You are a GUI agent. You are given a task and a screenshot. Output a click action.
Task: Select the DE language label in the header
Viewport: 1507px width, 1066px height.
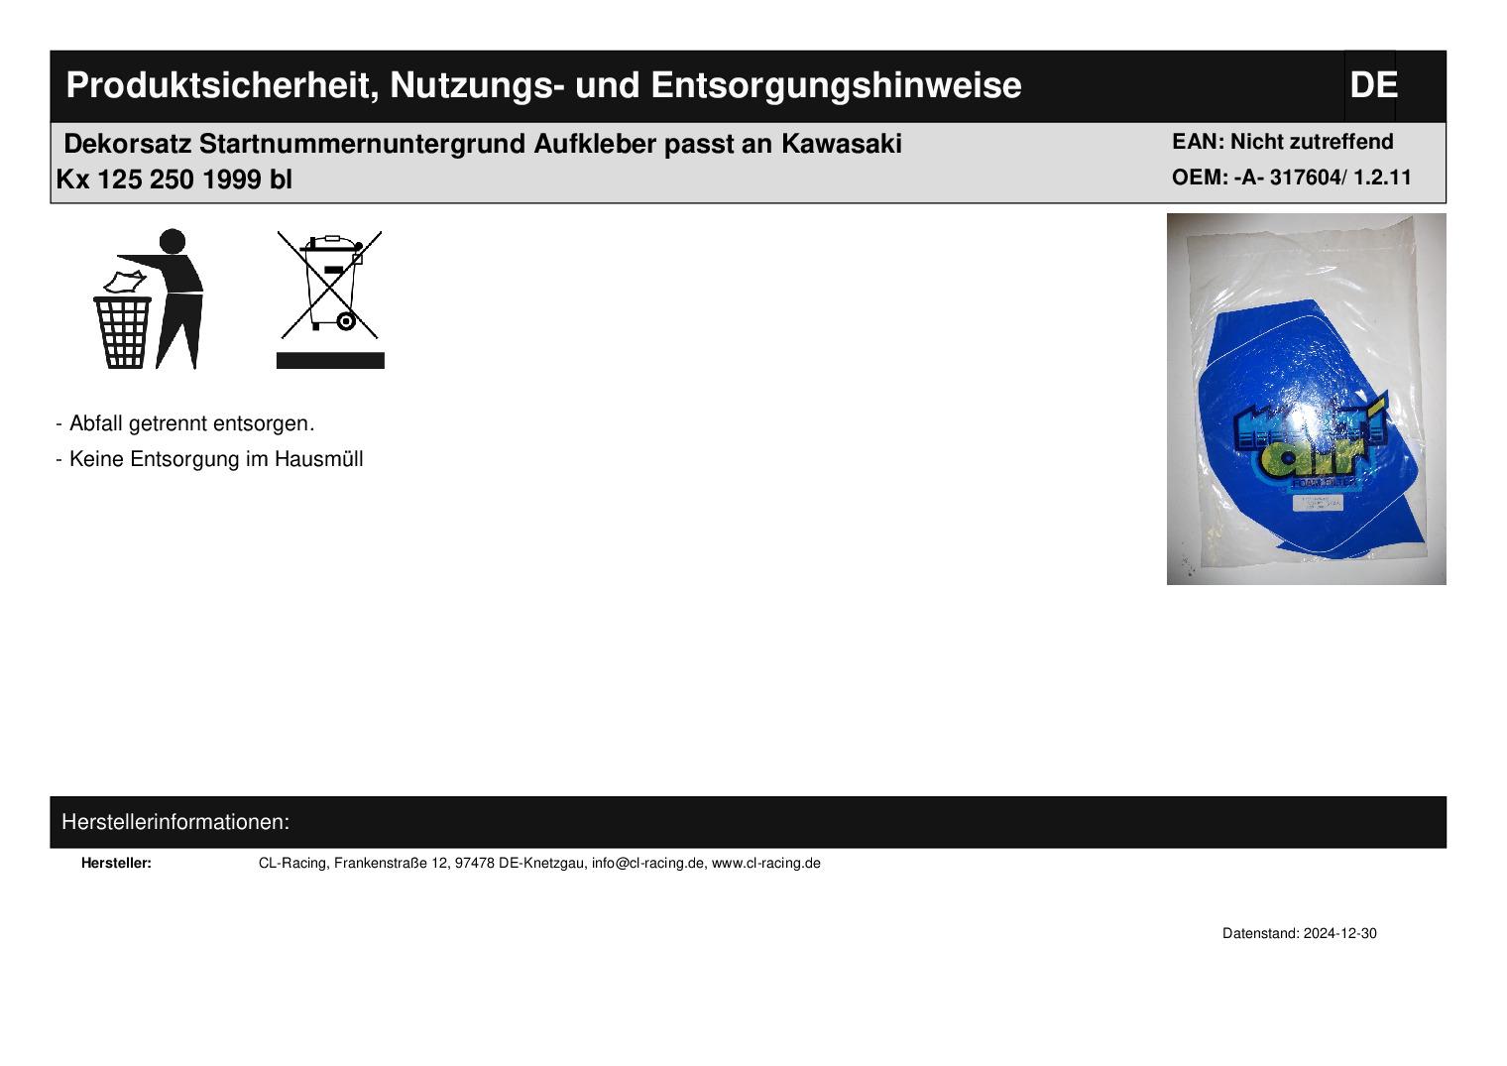[1372, 85]
